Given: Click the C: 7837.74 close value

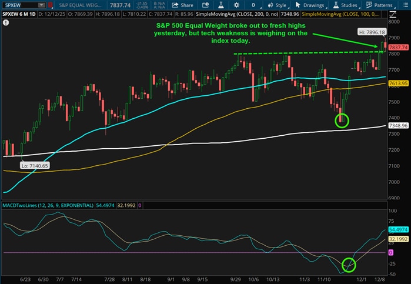Looking at the screenshot, I should tap(160, 14).
